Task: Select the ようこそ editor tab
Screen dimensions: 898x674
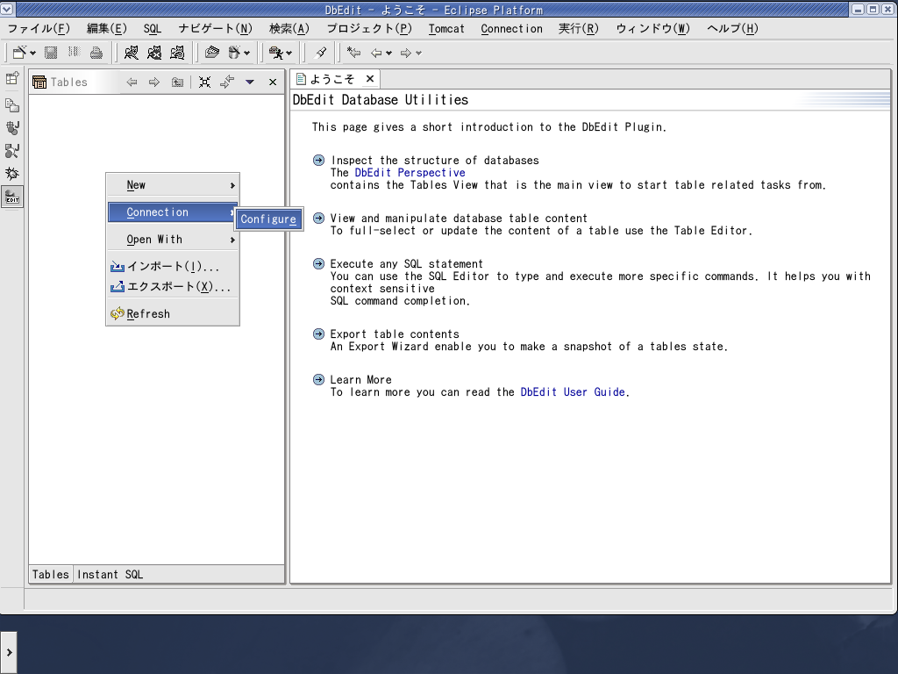Action: pyautogui.click(x=332, y=79)
